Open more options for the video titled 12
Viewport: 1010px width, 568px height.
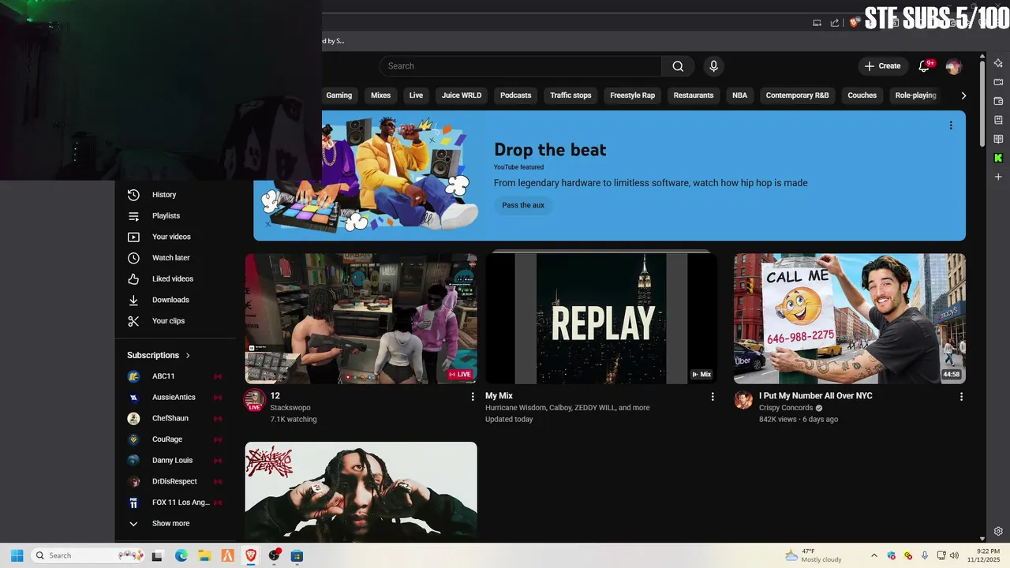point(473,397)
